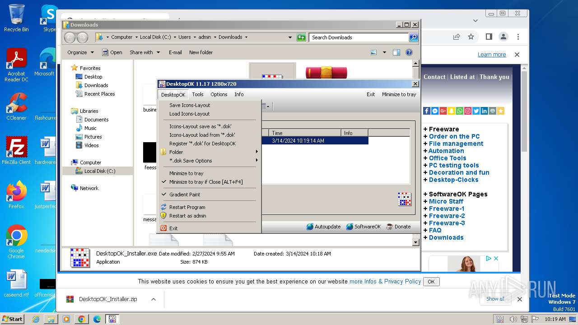
Task: Click the Donate coffee cup button
Action: click(399, 227)
